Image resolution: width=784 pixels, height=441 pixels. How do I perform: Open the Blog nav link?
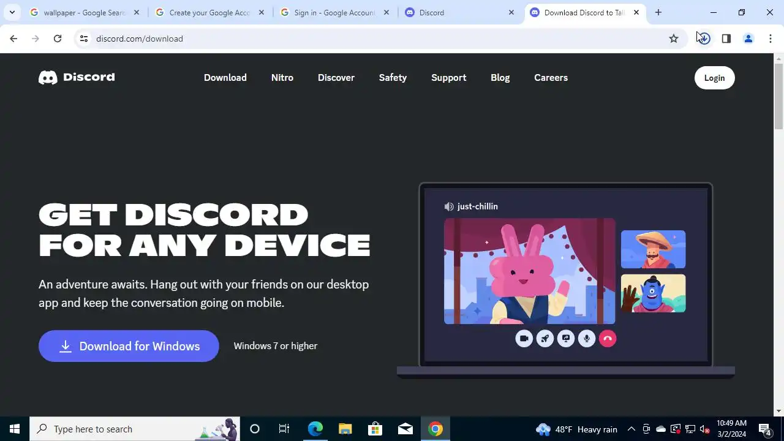pyautogui.click(x=500, y=78)
